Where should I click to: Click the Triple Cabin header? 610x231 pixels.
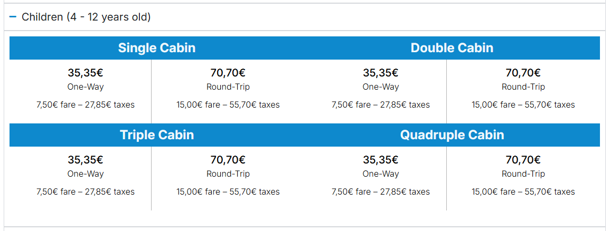(x=157, y=135)
